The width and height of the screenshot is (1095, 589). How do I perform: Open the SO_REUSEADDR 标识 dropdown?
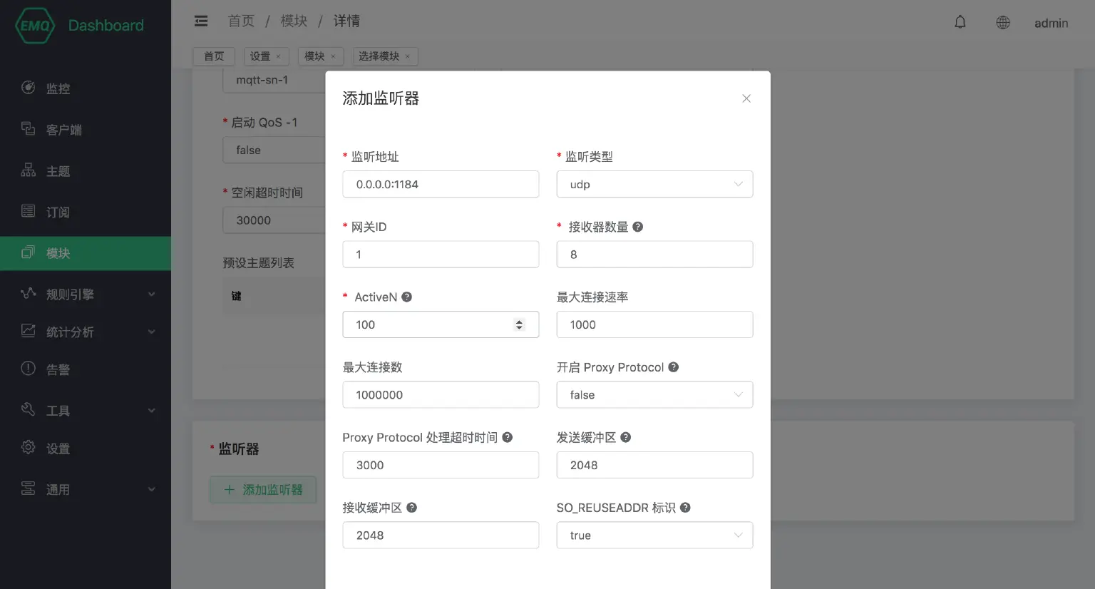(x=654, y=535)
